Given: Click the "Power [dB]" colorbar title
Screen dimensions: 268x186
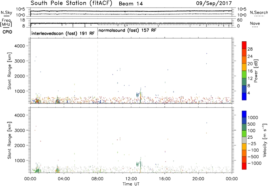Looking at the screenshot, I should click(256, 71).
